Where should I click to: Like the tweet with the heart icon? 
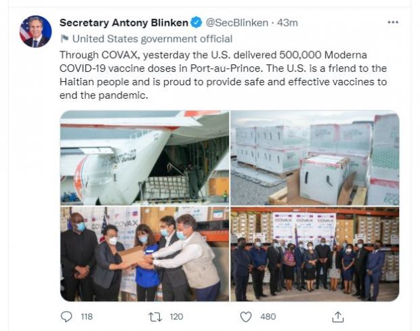(x=246, y=317)
